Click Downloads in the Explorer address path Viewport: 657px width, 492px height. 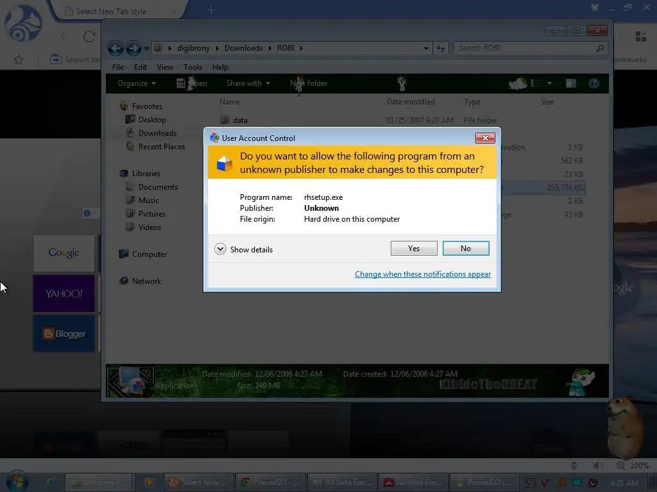pyautogui.click(x=243, y=48)
